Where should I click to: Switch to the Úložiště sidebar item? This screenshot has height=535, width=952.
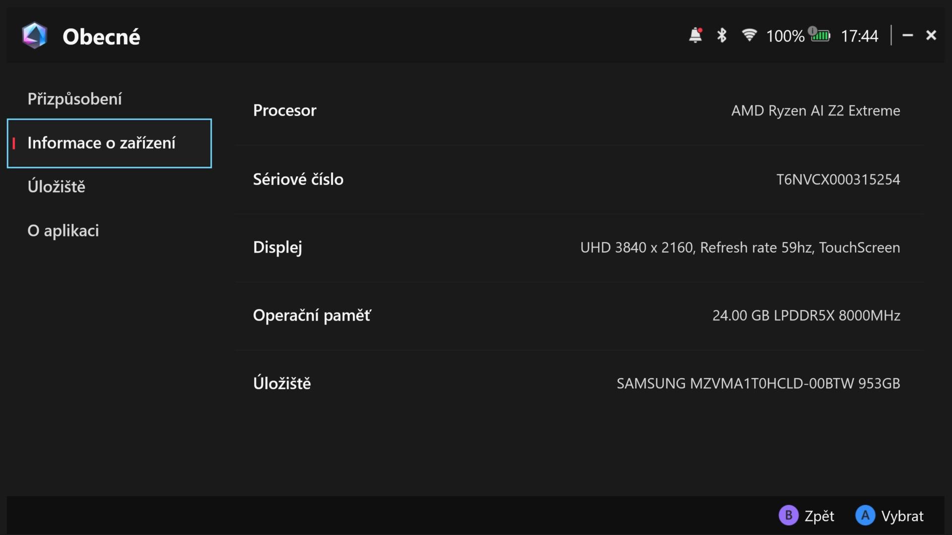click(57, 187)
